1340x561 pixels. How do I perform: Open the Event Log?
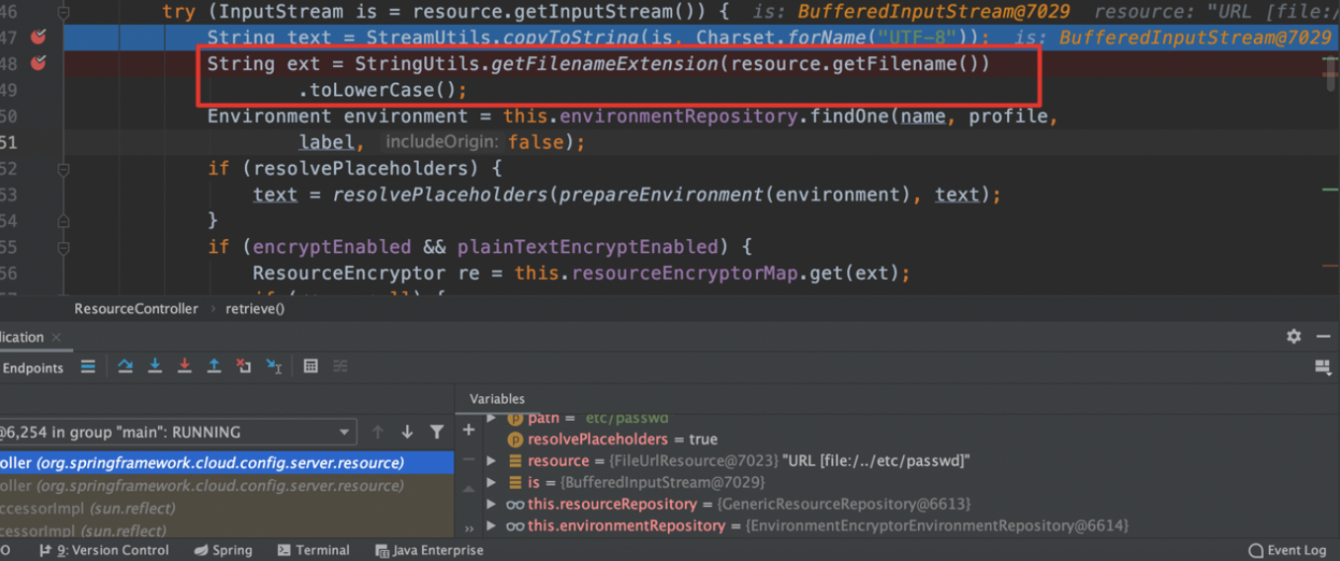click(x=1287, y=550)
